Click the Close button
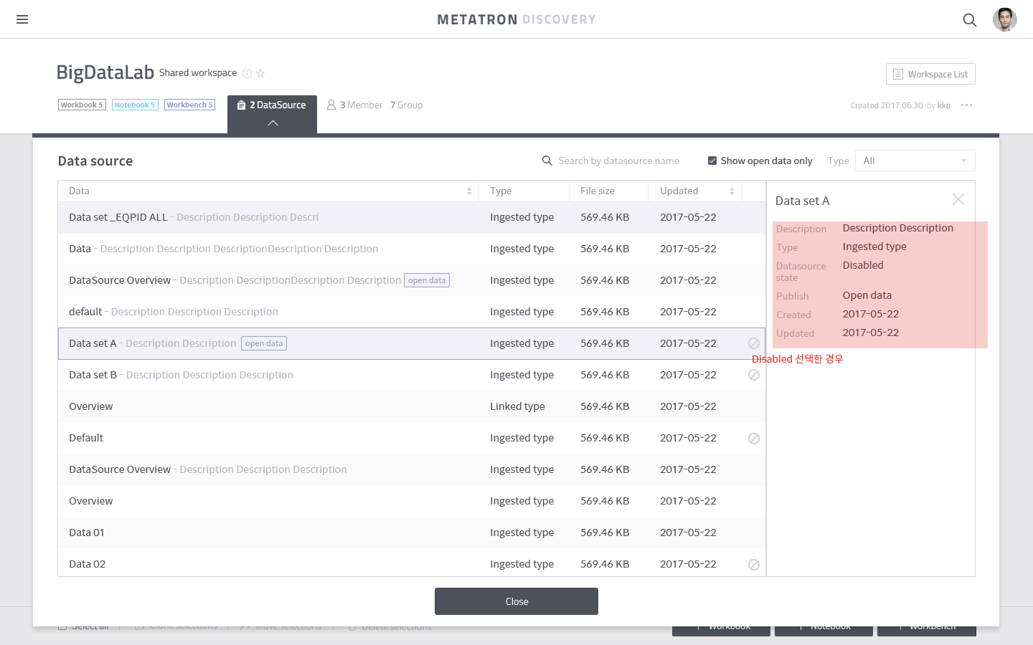 (x=516, y=601)
